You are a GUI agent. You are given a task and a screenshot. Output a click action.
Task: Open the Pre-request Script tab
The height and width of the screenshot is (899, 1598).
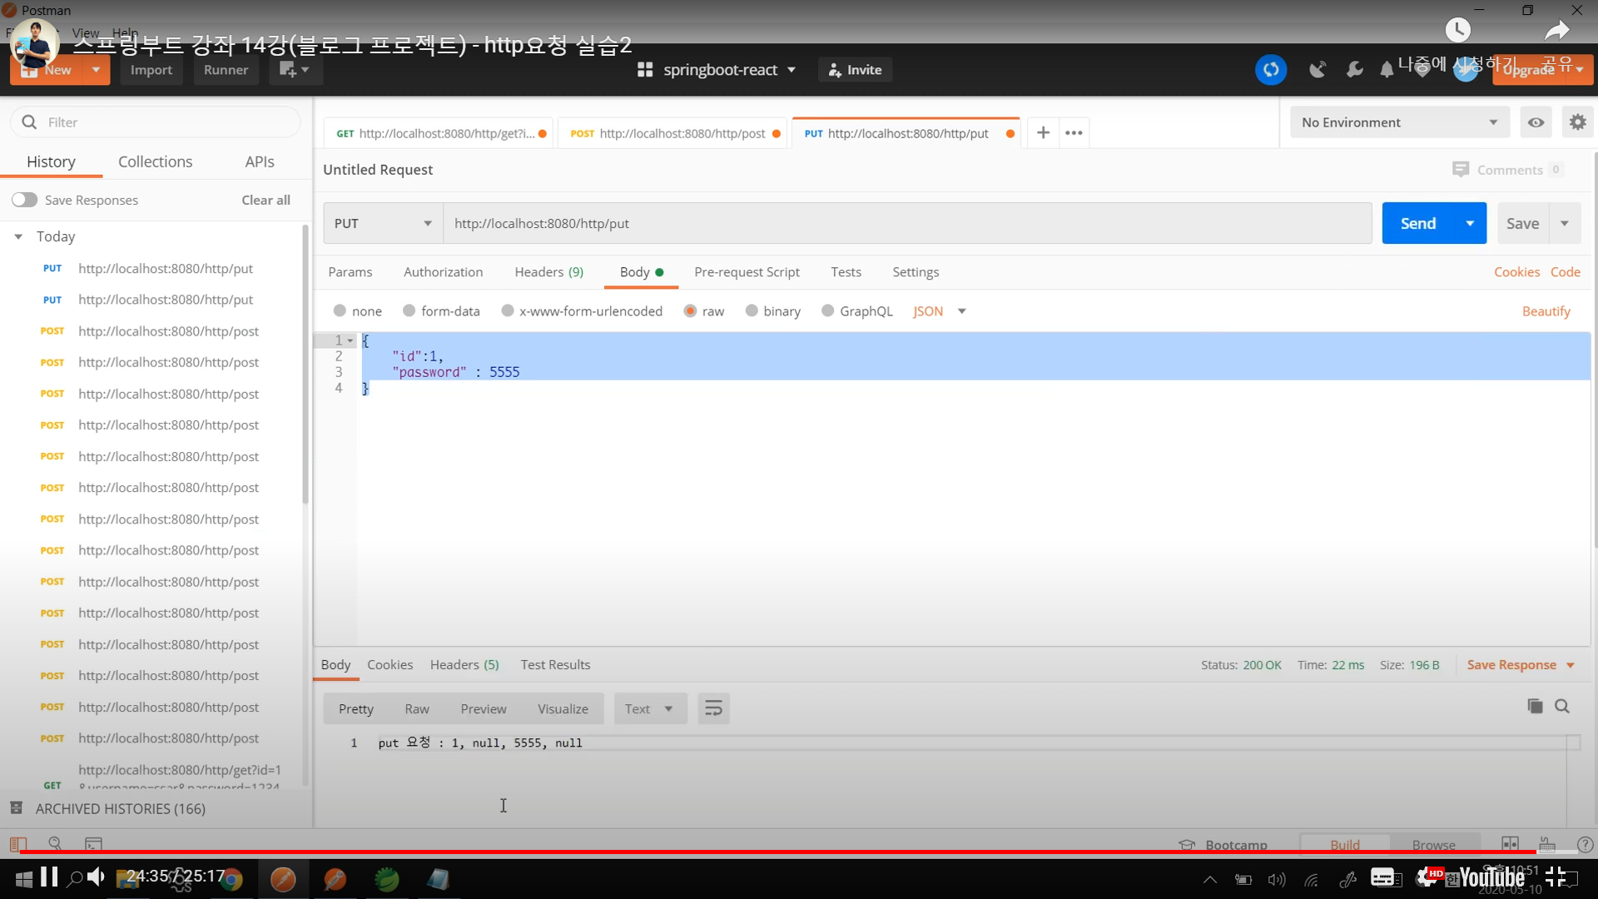tap(747, 272)
